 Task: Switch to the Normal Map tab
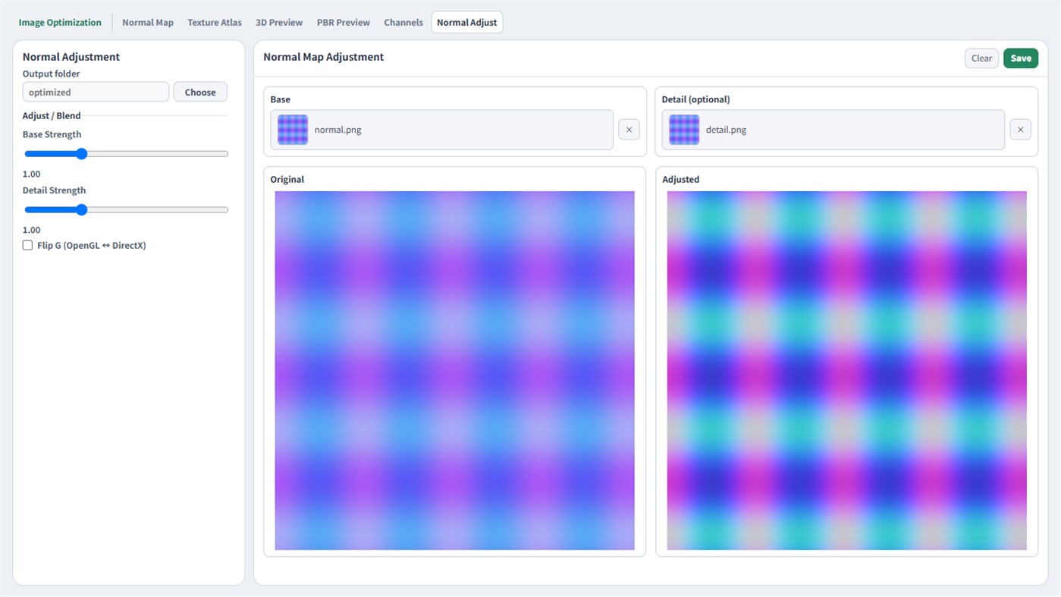click(x=148, y=23)
